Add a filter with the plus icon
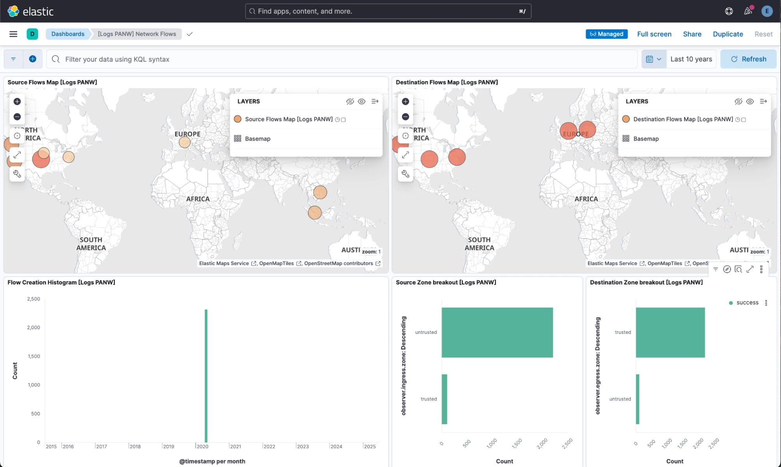Screen dimensions: 781x467 [33, 59]
